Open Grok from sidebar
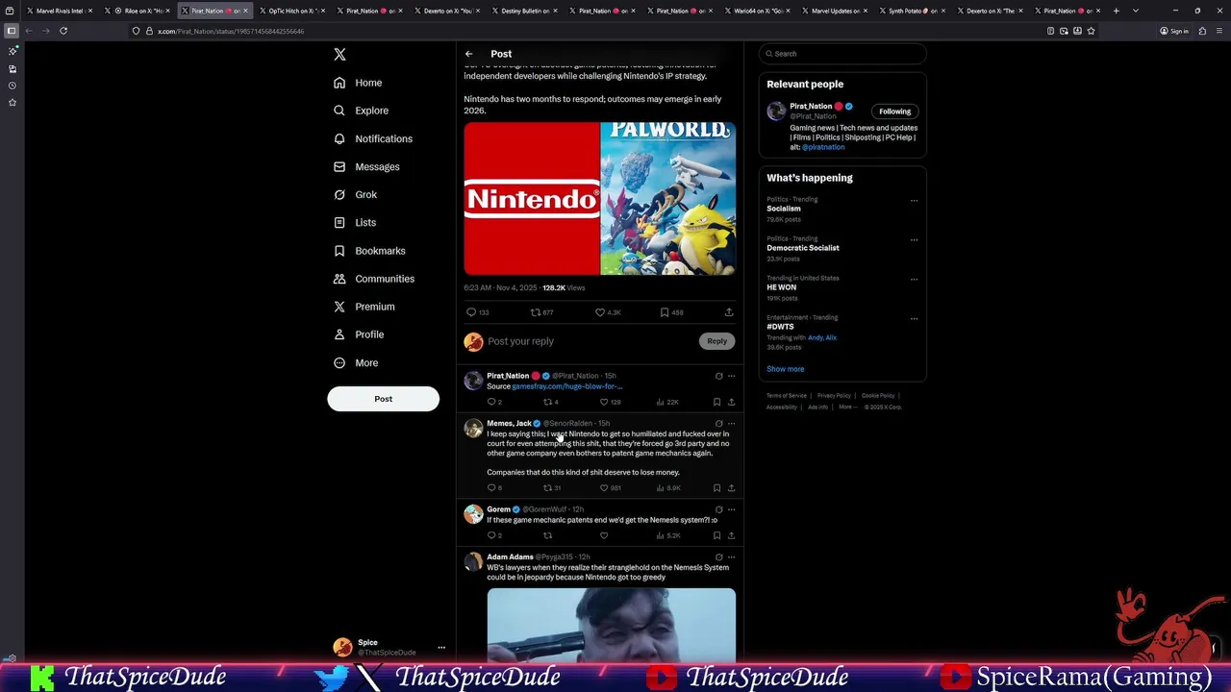This screenshot has width=1231, height=692. (355, 194)
